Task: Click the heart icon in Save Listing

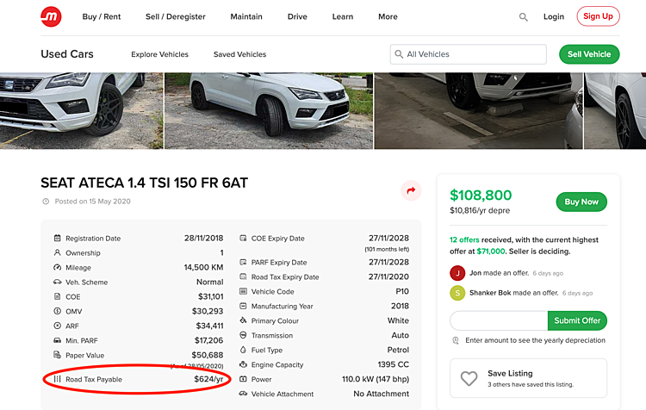Action: pyautogui.click(x=469, y=378)
